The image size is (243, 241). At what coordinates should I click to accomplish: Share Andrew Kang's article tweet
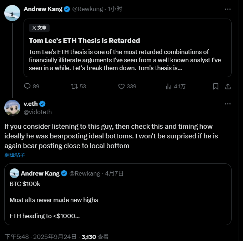point(228,86)
